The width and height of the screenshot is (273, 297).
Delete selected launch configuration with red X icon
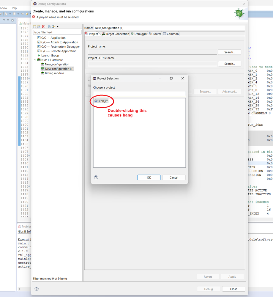click(43, 26)
